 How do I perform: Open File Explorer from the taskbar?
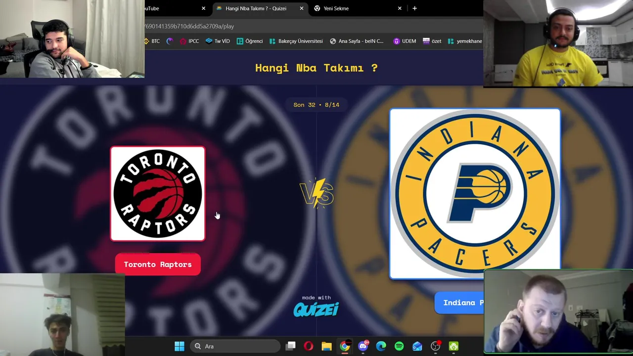pyautogui.click(x=326, y=346)
